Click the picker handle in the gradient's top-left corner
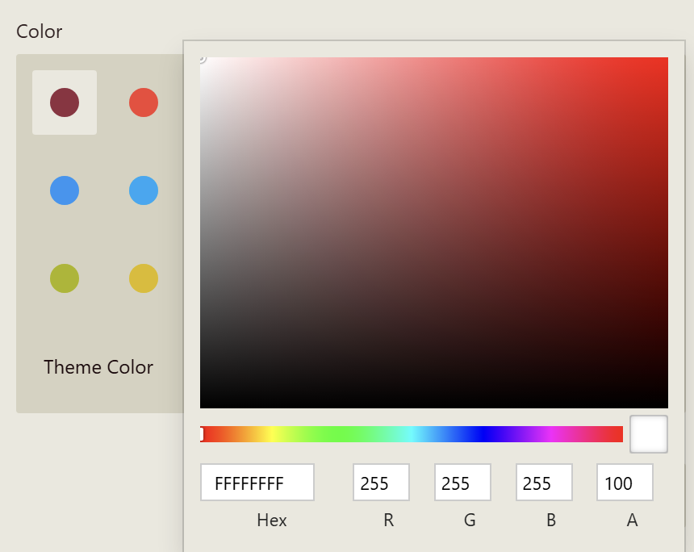The height and width of the screenshot is (552, 694). tap(201, 58)
